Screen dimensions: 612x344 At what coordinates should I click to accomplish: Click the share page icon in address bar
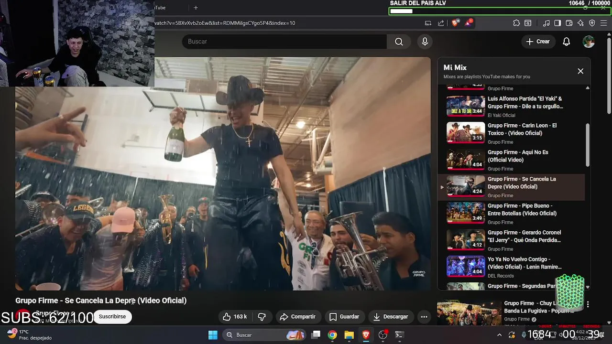coord(441,23)
